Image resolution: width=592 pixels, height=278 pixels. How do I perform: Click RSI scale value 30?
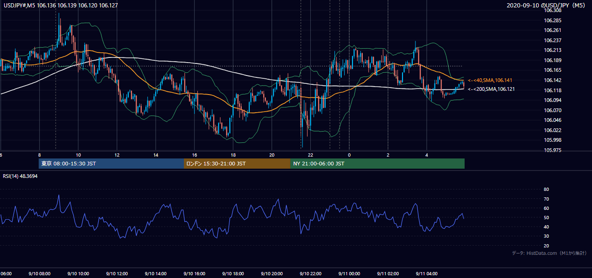[546, 236]
